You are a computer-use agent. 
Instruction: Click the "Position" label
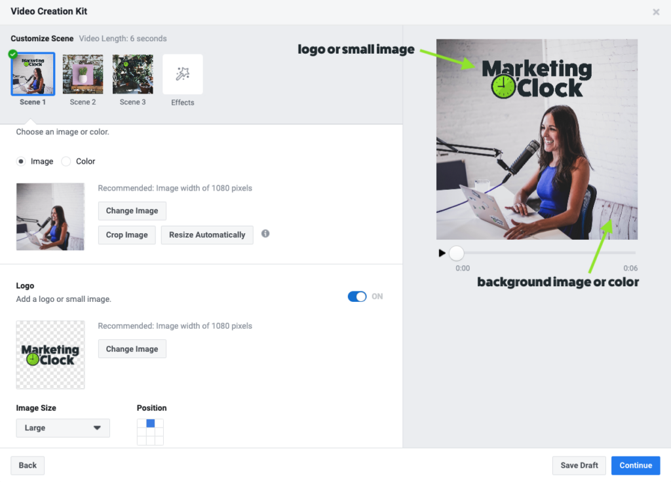click(151, 408)
